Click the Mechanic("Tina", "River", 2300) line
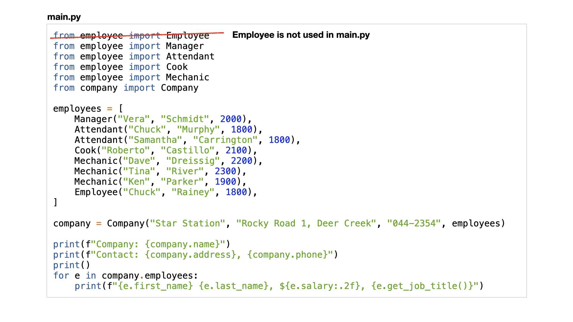The height and width of the screenshot is (322, 573). [161, 171]
